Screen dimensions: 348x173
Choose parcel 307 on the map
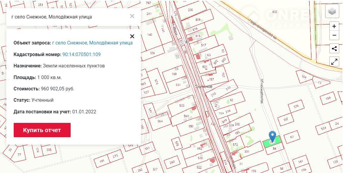(x=286, y=119)
